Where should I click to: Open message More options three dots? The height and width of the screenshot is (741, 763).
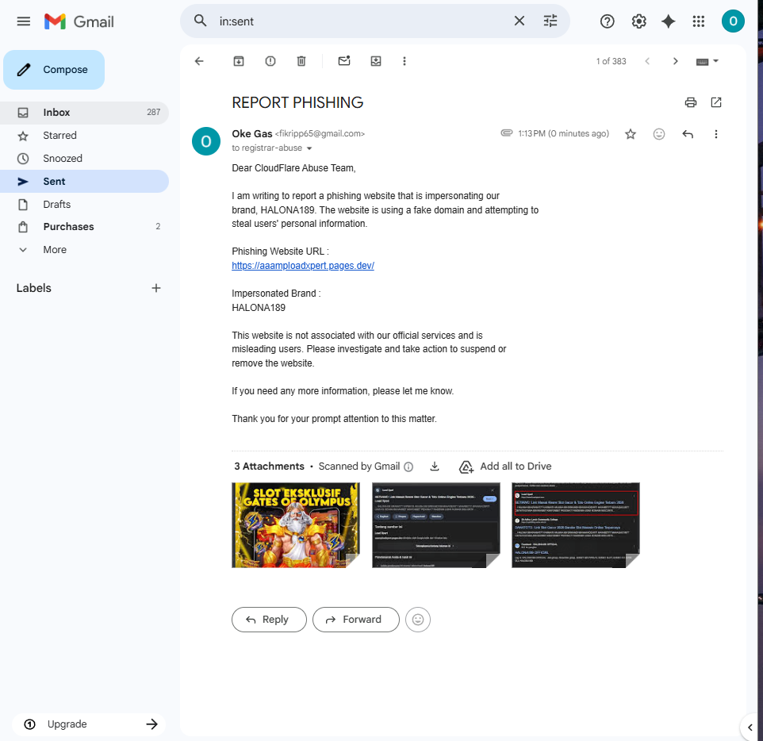[715, 134]
